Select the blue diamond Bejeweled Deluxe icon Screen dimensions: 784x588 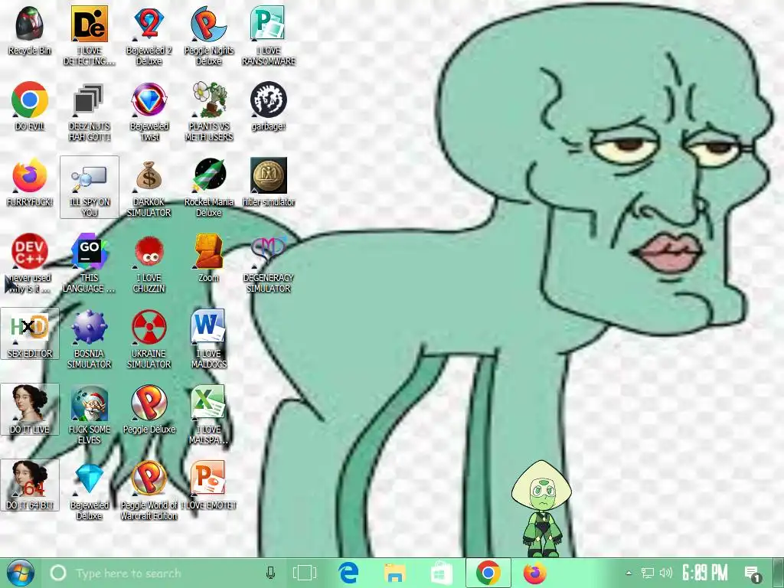89,479
